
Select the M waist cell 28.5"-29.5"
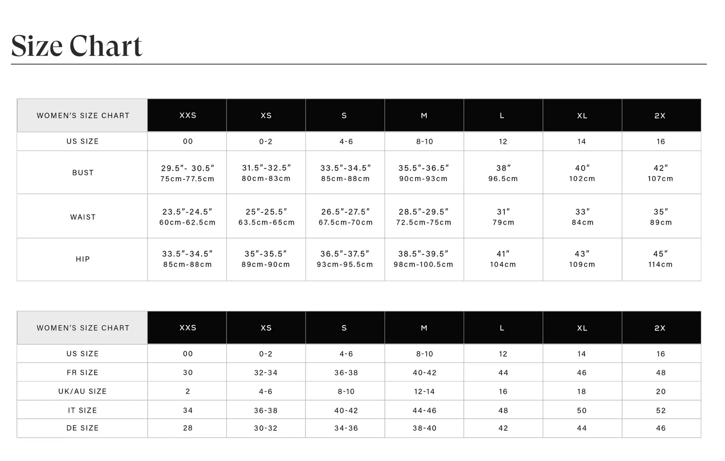coord(424,217)
